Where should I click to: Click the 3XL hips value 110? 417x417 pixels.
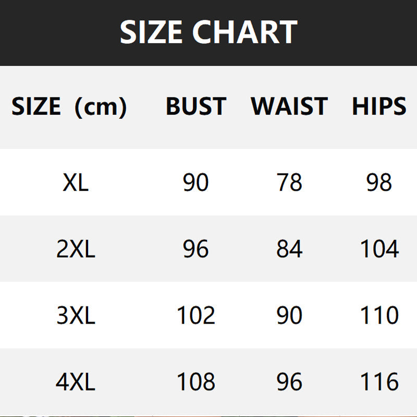[379, 315]
